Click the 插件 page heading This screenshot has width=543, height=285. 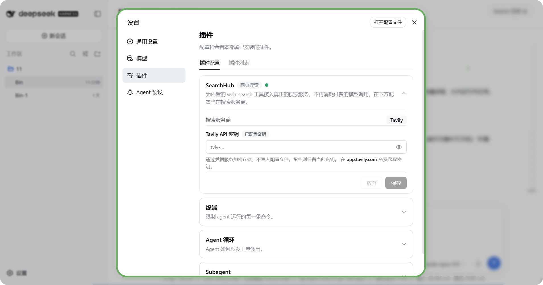pyautogui.click(x=206, y=35)
